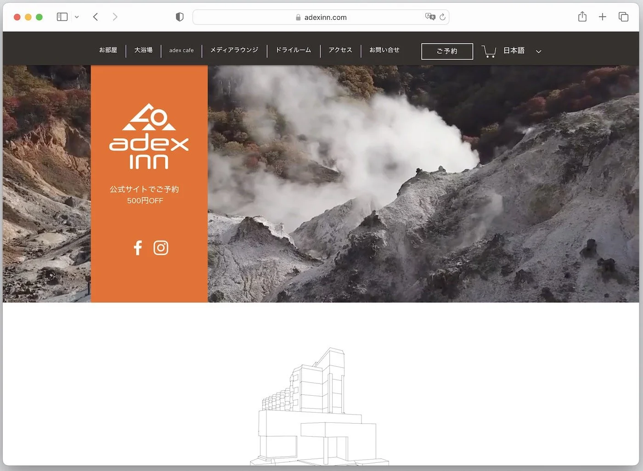Open the Safari share sheet
643x471 pixels.
click(x=582, y=17)
